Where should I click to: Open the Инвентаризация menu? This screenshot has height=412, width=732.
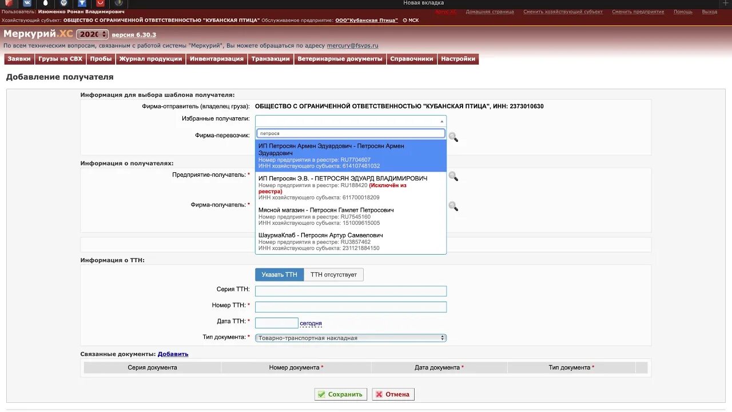[x=217, y=59]
